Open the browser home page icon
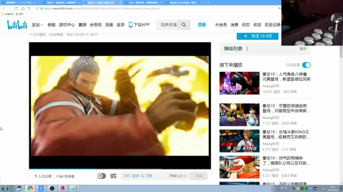The image size is (343, 192). pos(23,8)
